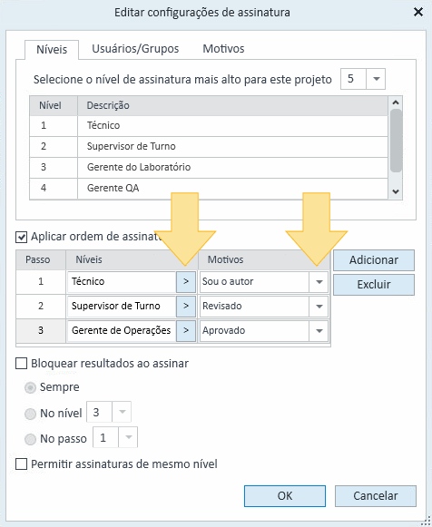Expand highest signature level dropdown
Image resolution: width=432 pixels, height=527 pixels.
tap(377, 79)
